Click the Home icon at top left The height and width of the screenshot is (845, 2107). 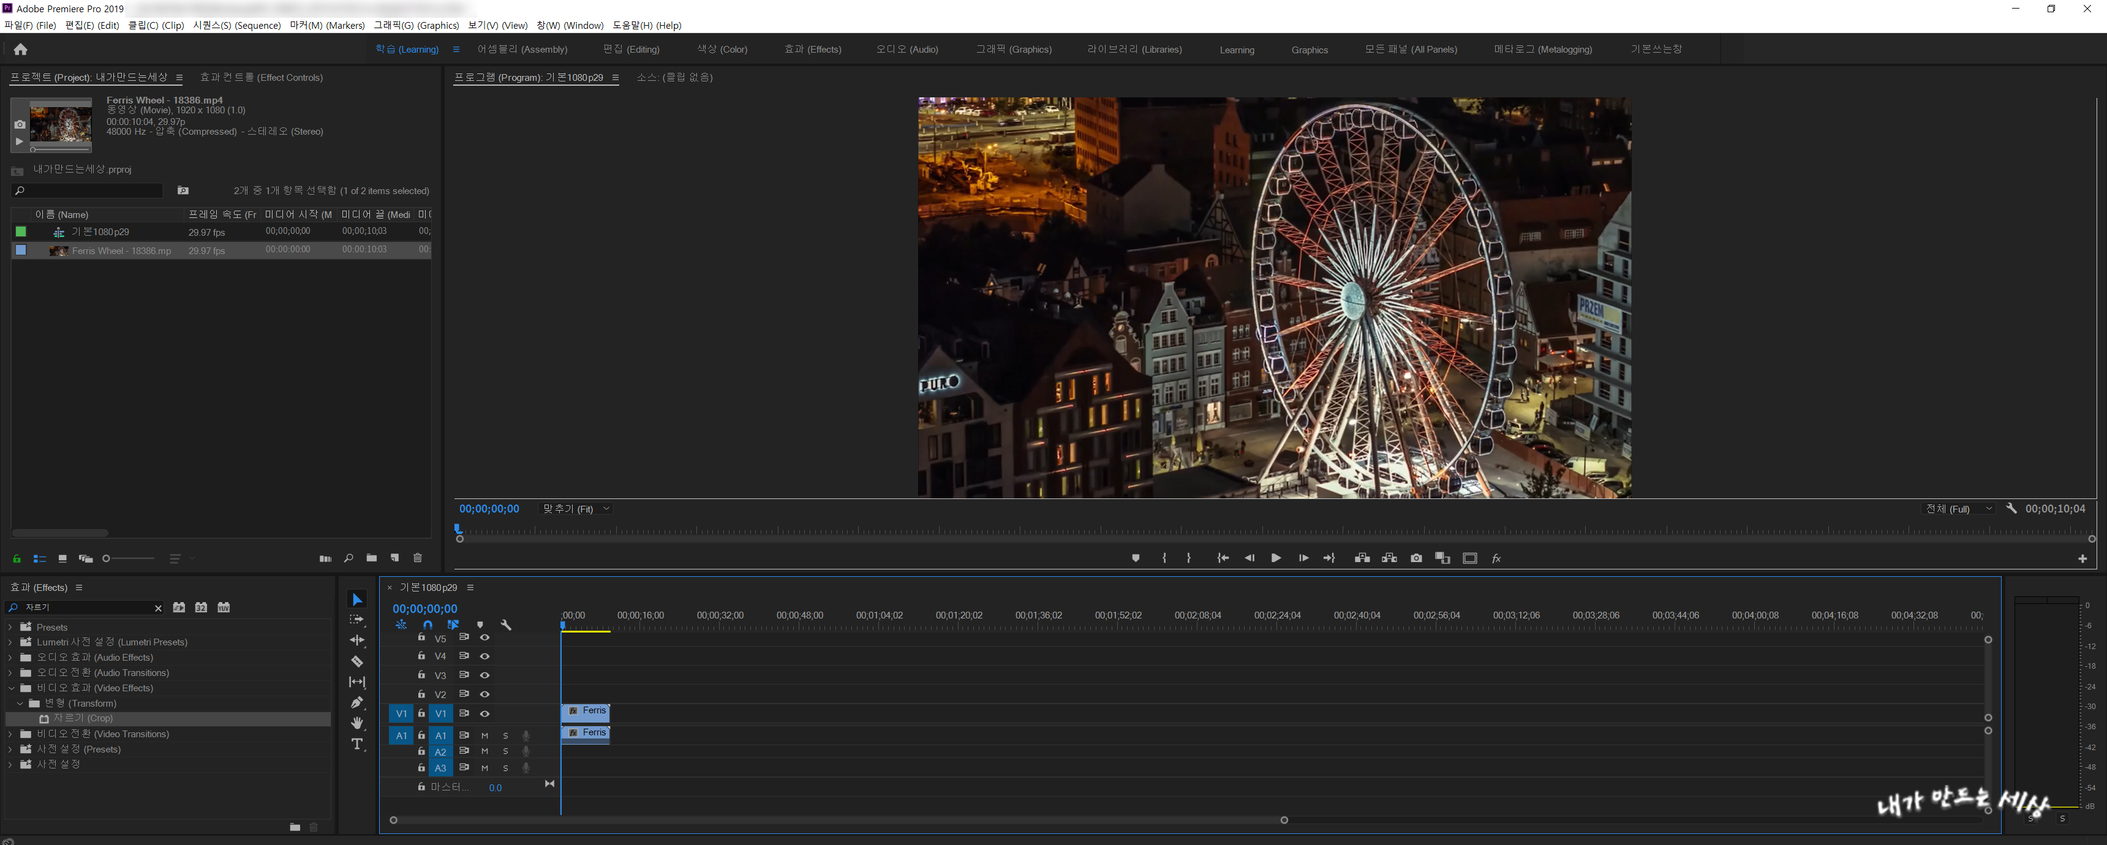(20, 50)
